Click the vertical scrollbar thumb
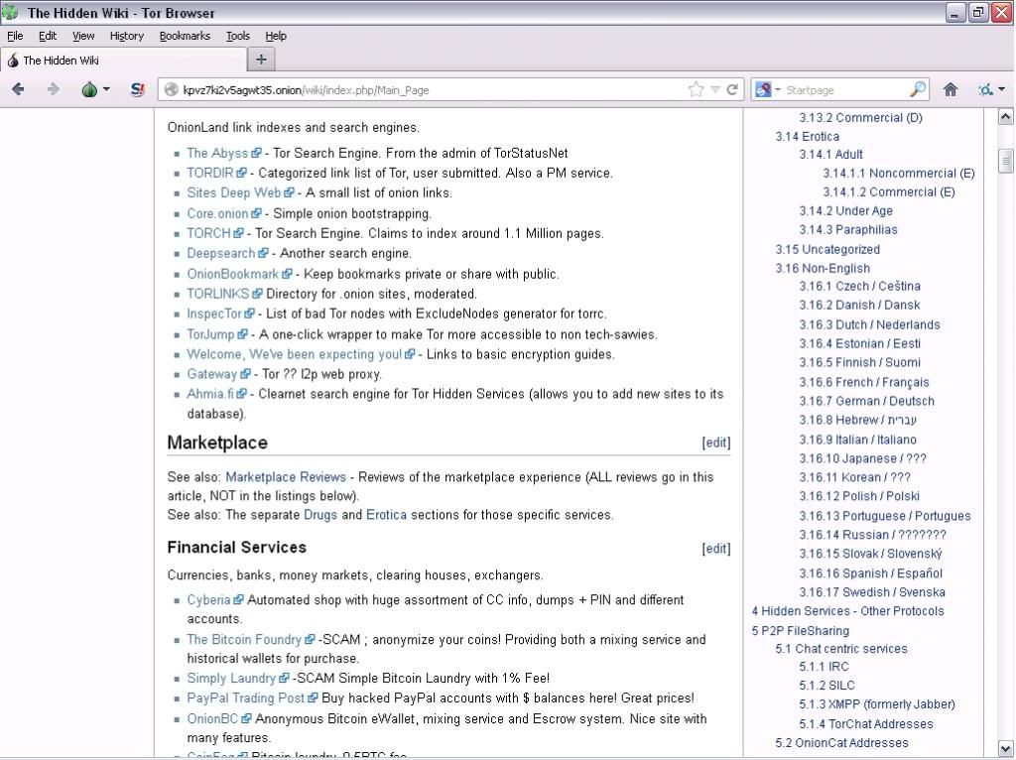The width and height of the screenshot is (1016, 760). pos(1005,161)
